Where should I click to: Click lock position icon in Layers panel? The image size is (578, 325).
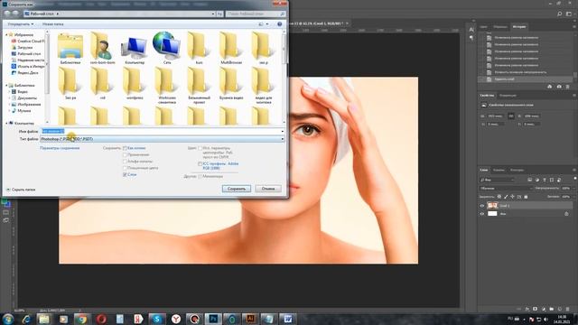[x=512, y=197]
